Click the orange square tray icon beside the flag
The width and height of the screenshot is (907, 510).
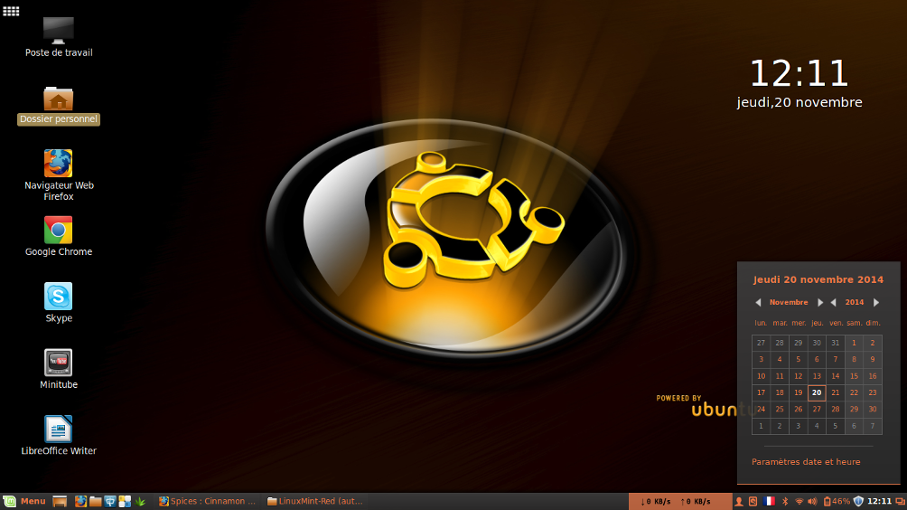(753, 501)
